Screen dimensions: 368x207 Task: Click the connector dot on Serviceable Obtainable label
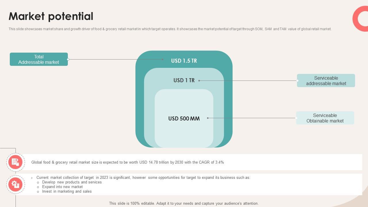point(296,118)
